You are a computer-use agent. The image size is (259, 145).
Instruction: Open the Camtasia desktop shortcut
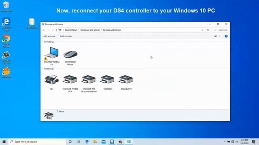tap(6, 58)
